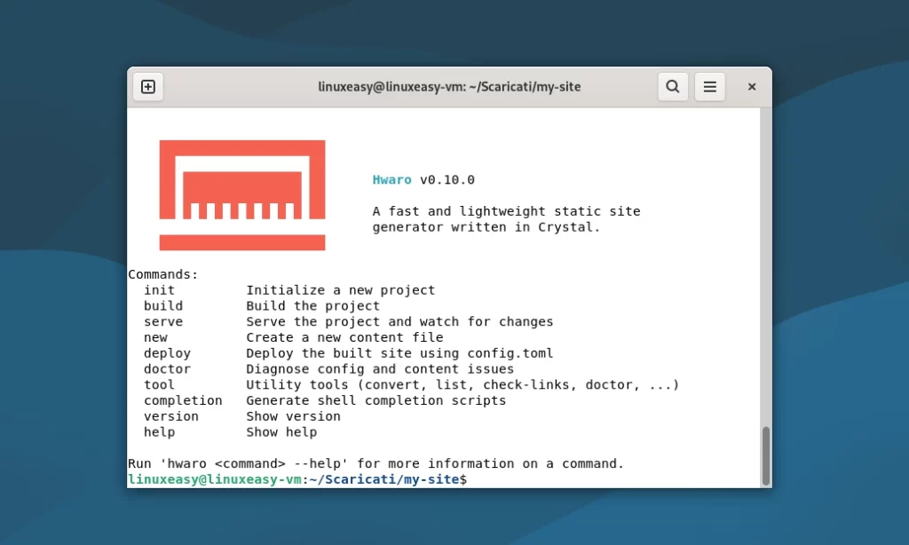Click the 'init' command name
The height and width of the screenshot is (545, 909).
pyautogui.click(x=160, y=290)
